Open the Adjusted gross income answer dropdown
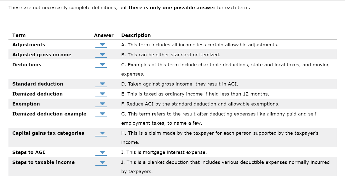 pos(102,55)
